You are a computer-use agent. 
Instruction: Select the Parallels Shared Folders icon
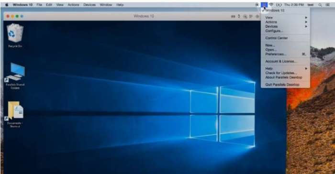point(15,76)
